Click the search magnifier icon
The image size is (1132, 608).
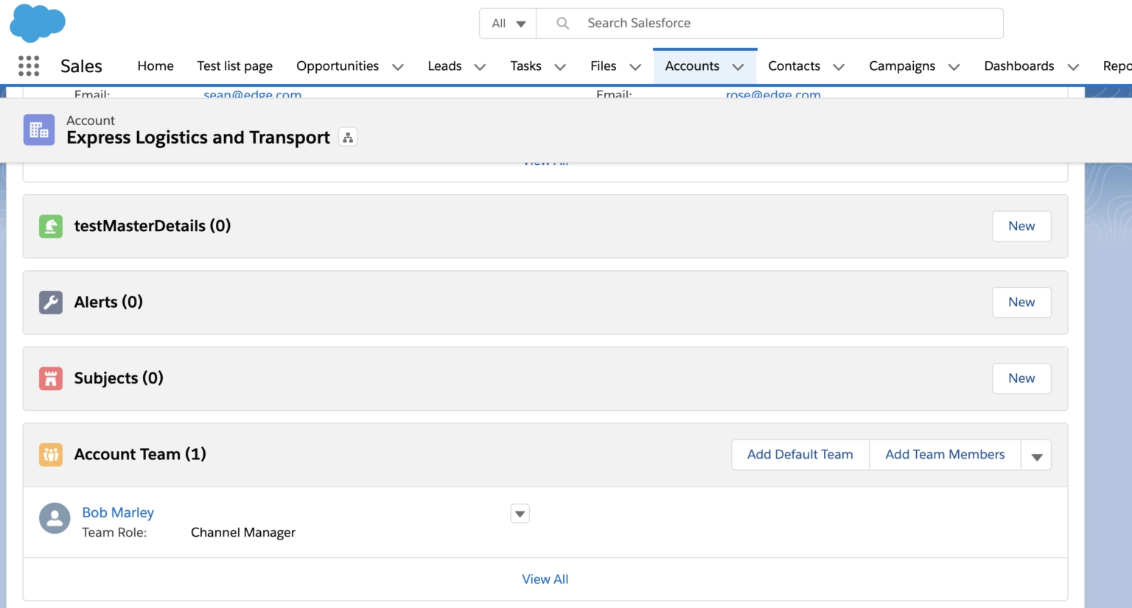pyautogui.click(x=562, y=23)
